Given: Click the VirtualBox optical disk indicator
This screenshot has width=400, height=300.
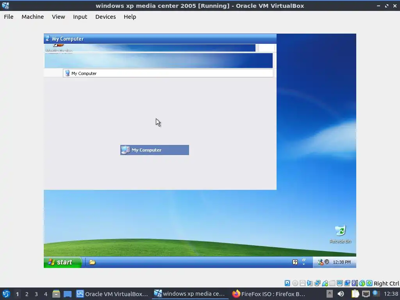Looking at the screenshot, I should point(295,283).
